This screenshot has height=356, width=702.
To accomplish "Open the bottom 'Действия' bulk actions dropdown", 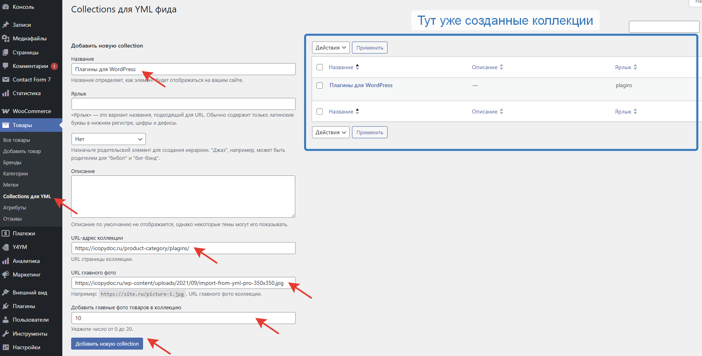I will pyautogui.click(x=330, y=132).
